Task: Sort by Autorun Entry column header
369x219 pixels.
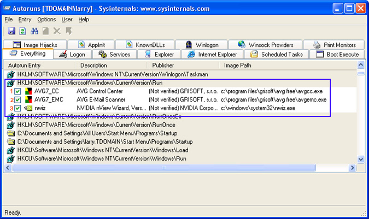Action: click(x=39, y=66)
